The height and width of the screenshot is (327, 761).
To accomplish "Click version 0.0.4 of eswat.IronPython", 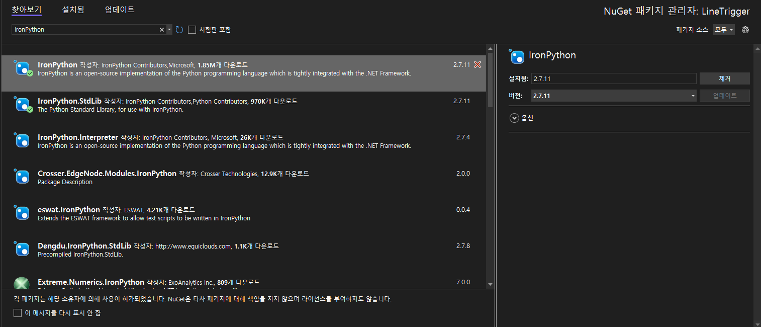I will click(463, 210).
